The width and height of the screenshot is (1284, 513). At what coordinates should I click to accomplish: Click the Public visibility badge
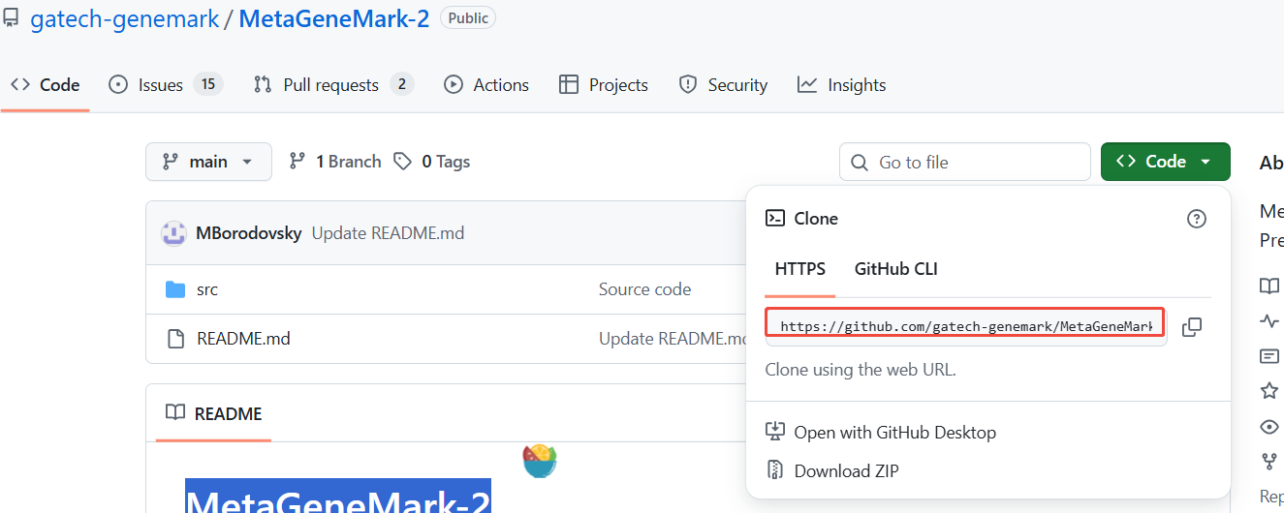[x=468, y=18]
